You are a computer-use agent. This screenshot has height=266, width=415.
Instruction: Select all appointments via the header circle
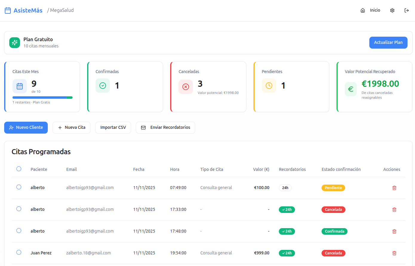click(x=19, y=169)
